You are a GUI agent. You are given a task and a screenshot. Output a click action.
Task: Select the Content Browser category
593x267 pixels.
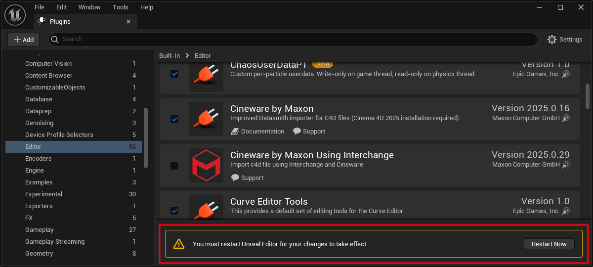tap(74, 76)
